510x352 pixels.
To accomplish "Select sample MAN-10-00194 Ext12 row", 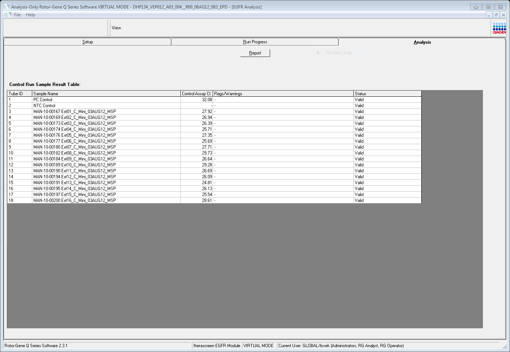I will [214, 177].
